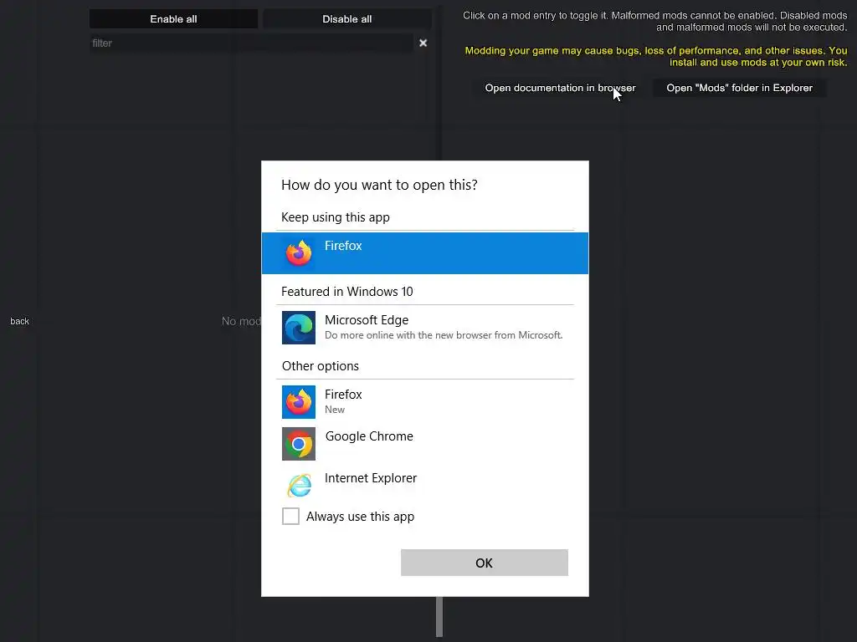The image size is (857, 642).
Task: Choose the Internet Explorer icon
Action: pos(299,486)
